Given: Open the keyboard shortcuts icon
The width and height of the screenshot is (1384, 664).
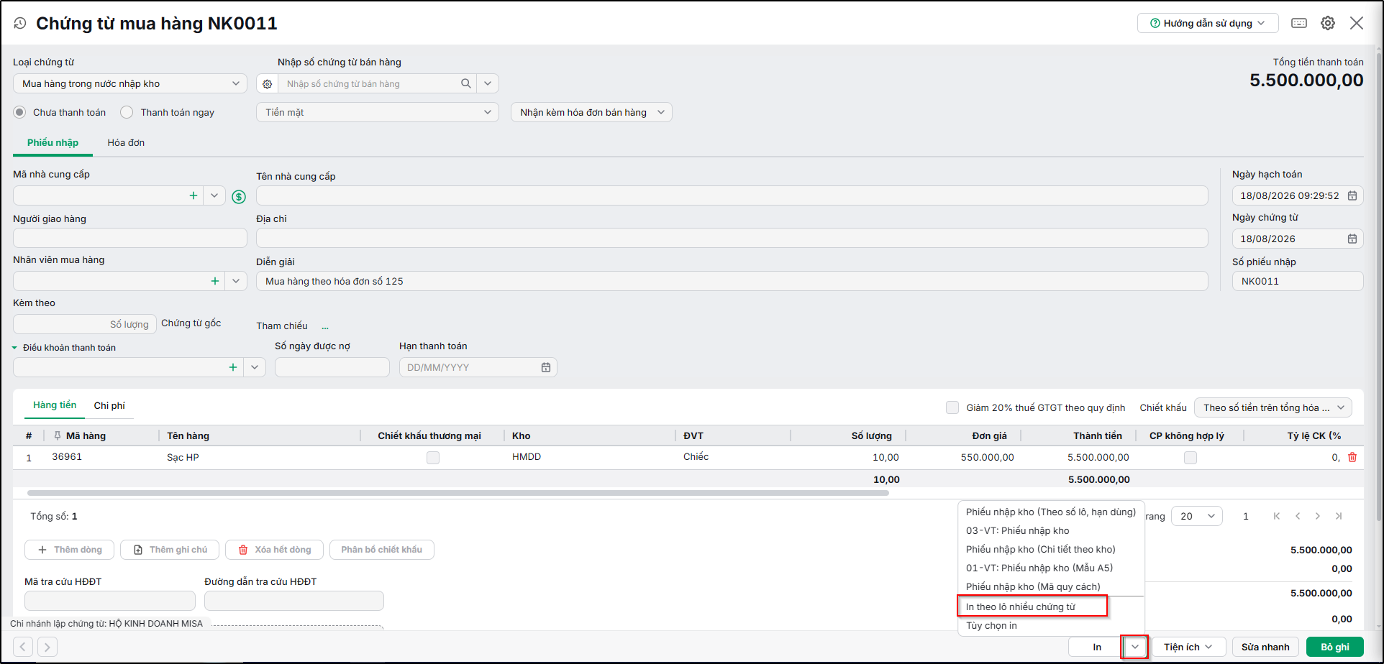Looking at the screenshot, I should click(x=1299, y=23).
